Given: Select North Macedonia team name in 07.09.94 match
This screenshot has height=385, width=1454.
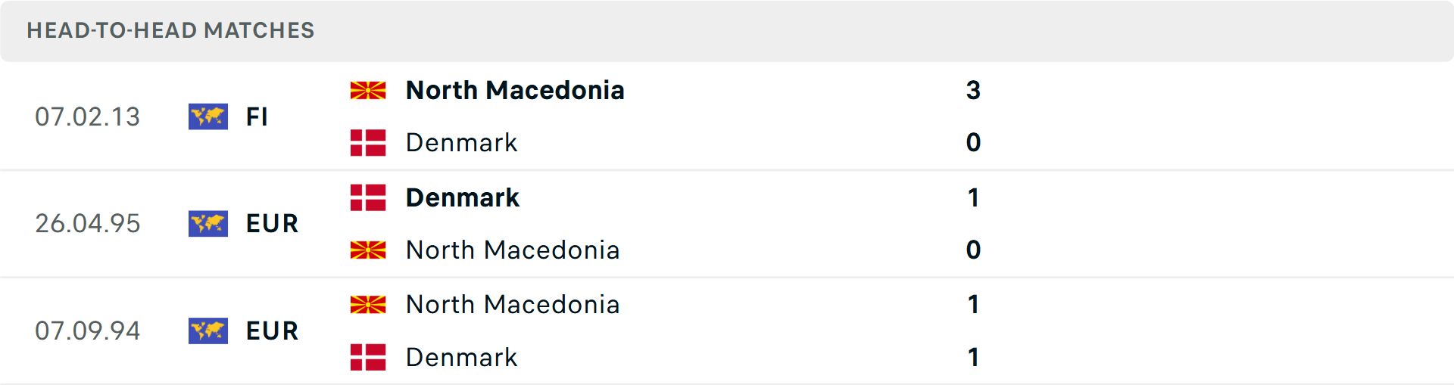Looking at the screenshot, I should point(513,305).
